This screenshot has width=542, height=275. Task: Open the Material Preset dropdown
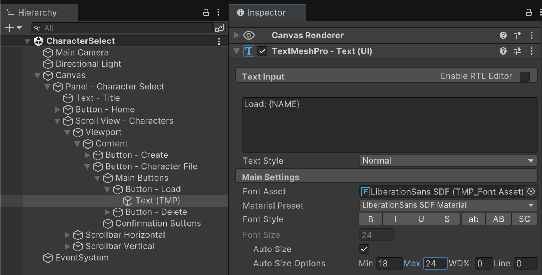coord(448,205)
